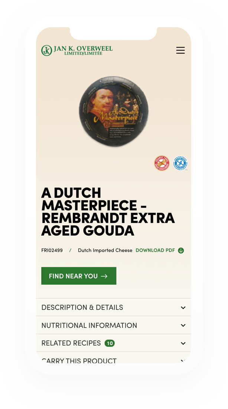Expand Nutritional Information chevron

183,326
